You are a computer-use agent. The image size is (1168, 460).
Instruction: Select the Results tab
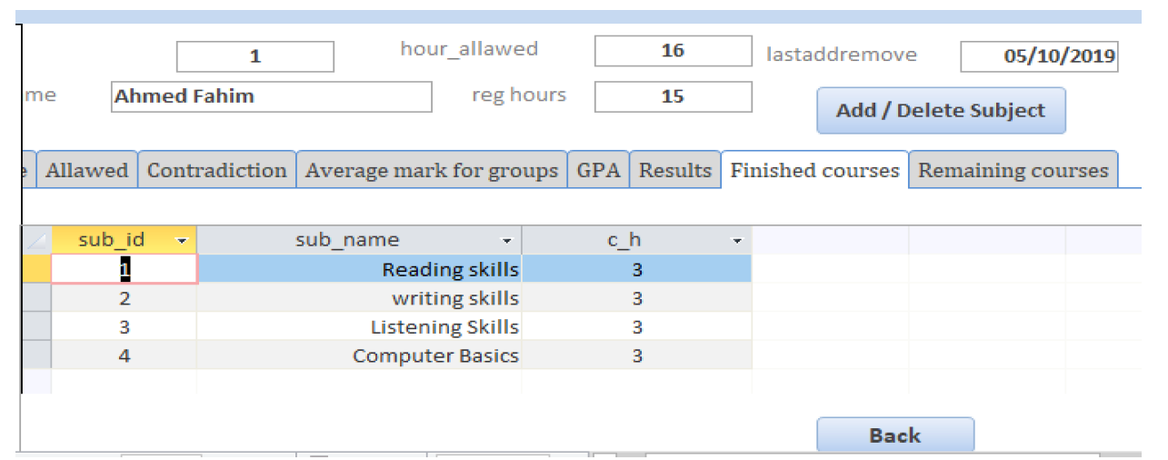[x=674, y=170]
